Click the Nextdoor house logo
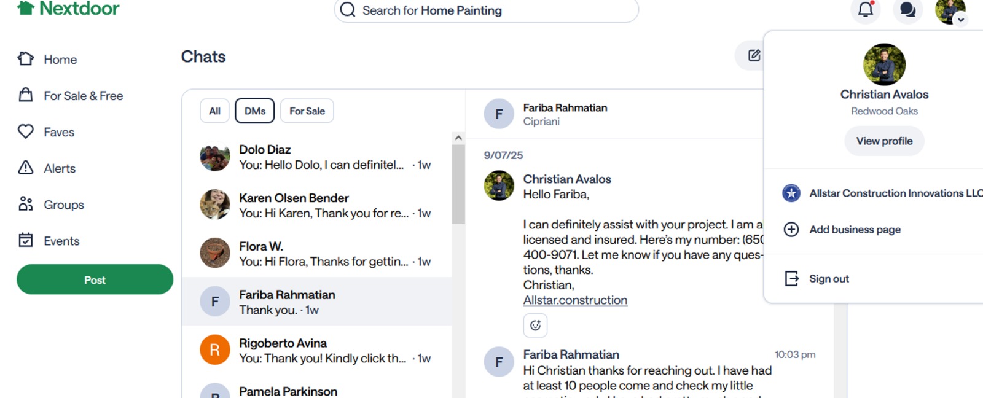 26,8
